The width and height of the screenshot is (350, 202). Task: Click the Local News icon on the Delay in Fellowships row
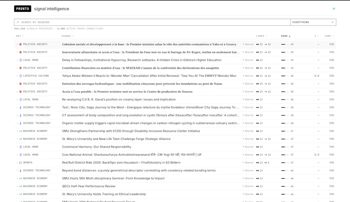point(21,60)
